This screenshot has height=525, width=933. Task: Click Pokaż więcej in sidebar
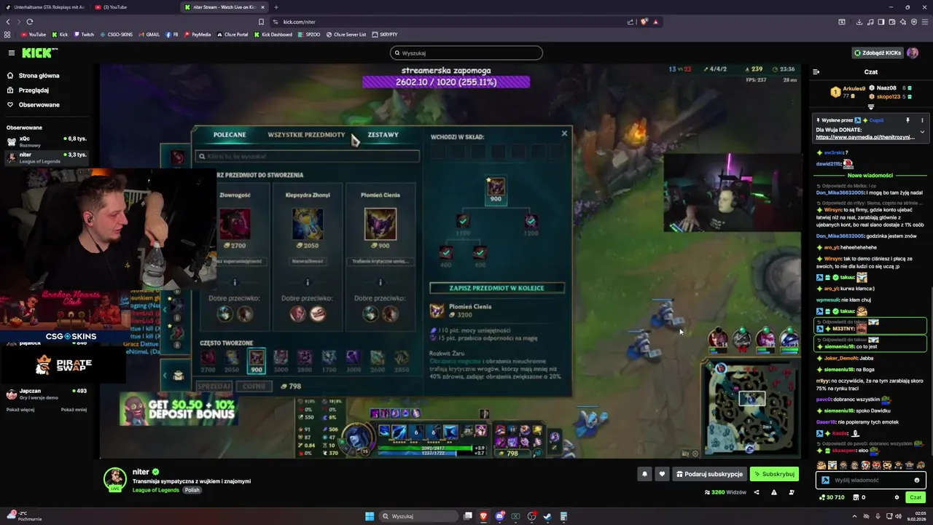pyautogui.click(x=20, y=410)
